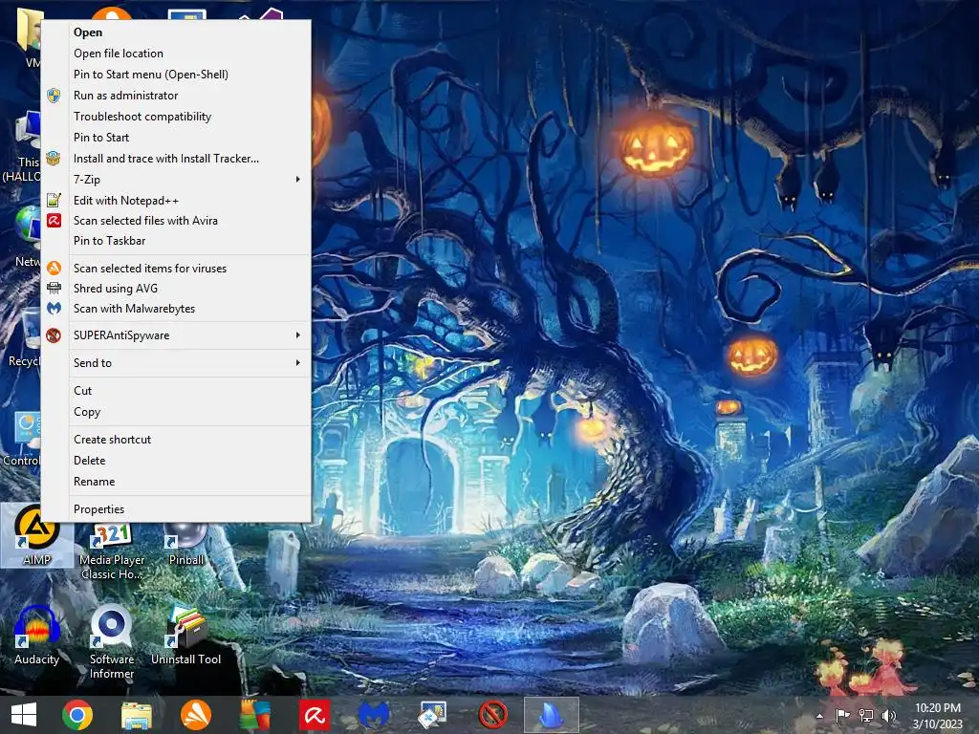
Task: Open Avast from the taskbar
Action: coord(195,715)
